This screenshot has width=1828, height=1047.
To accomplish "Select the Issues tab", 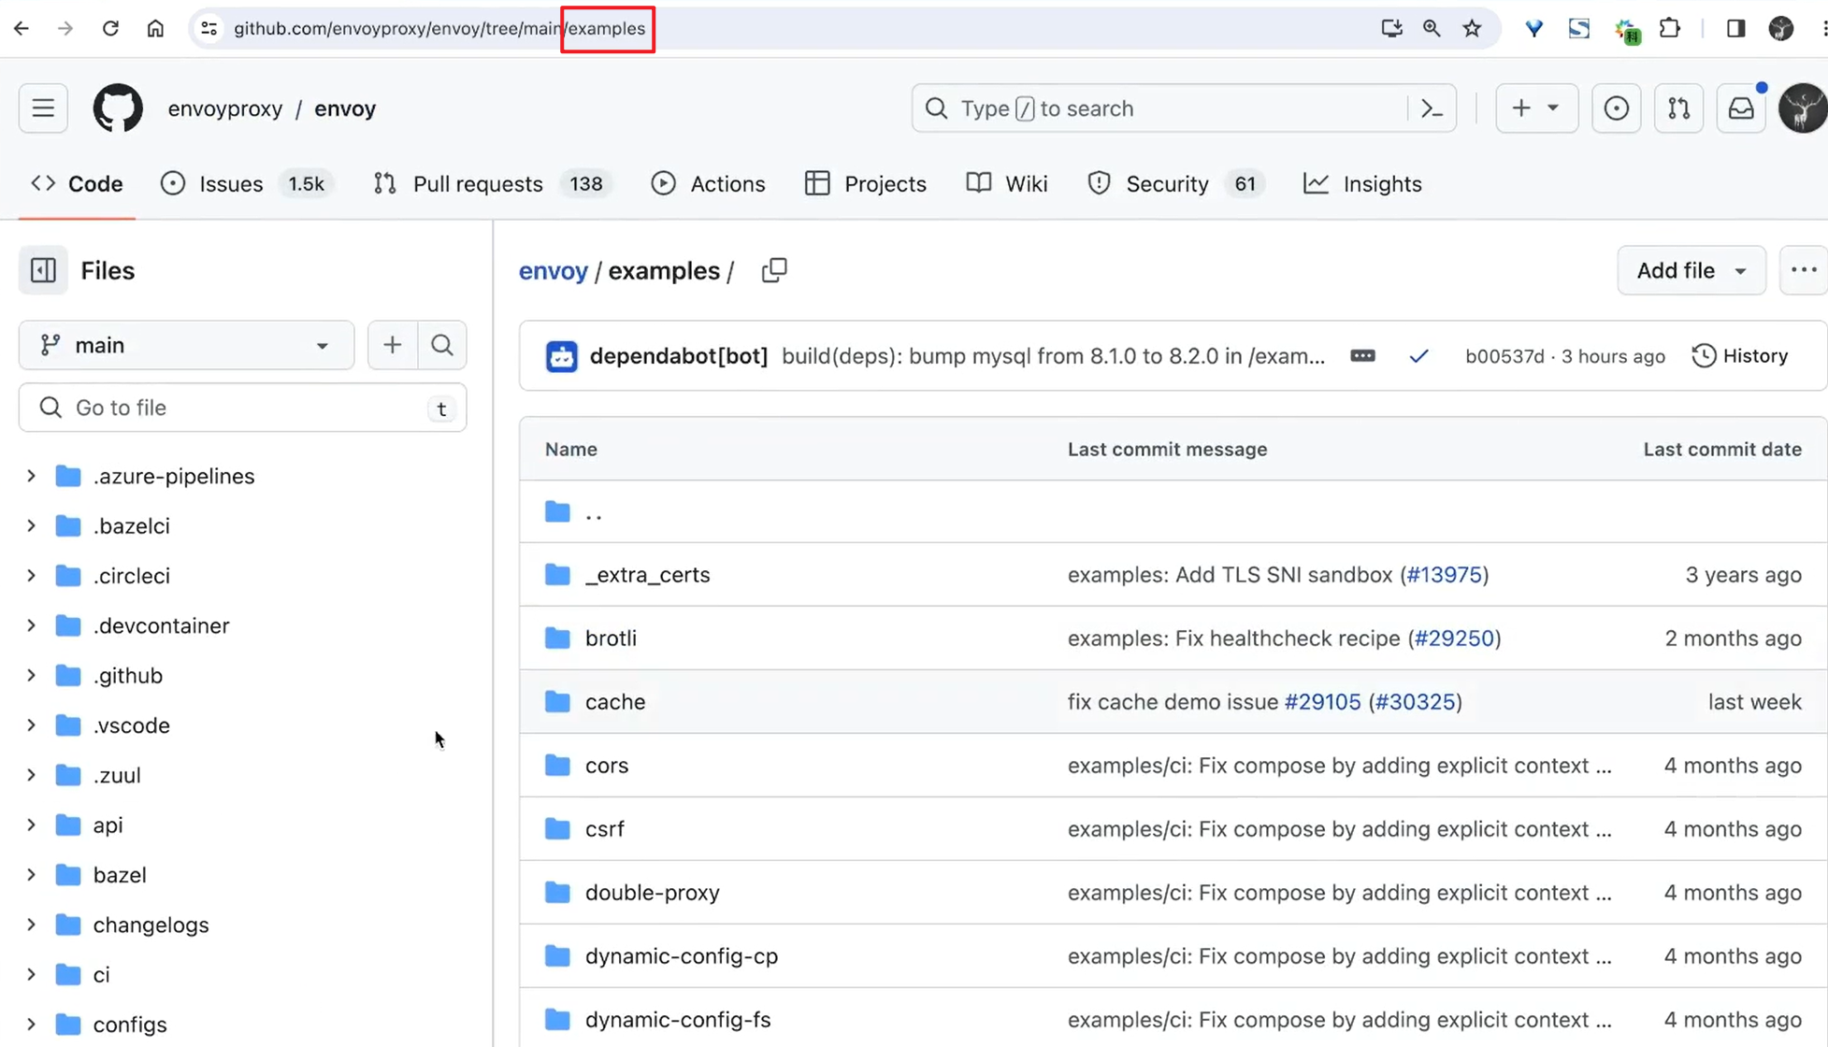I will (230, 182).
